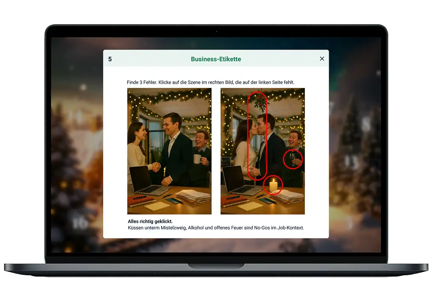Click the 'Alles richtig geklickt.' message
Screen dimensions: 432x288
click(150, 221)
